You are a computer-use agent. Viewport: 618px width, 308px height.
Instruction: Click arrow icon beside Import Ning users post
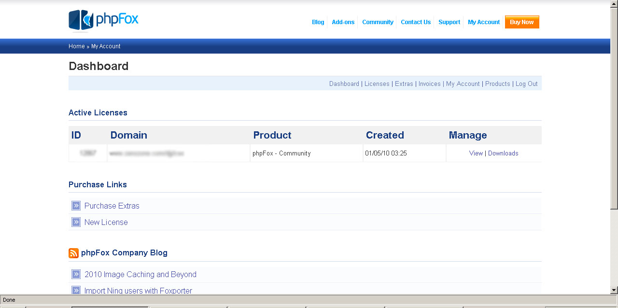click(76, 291)
